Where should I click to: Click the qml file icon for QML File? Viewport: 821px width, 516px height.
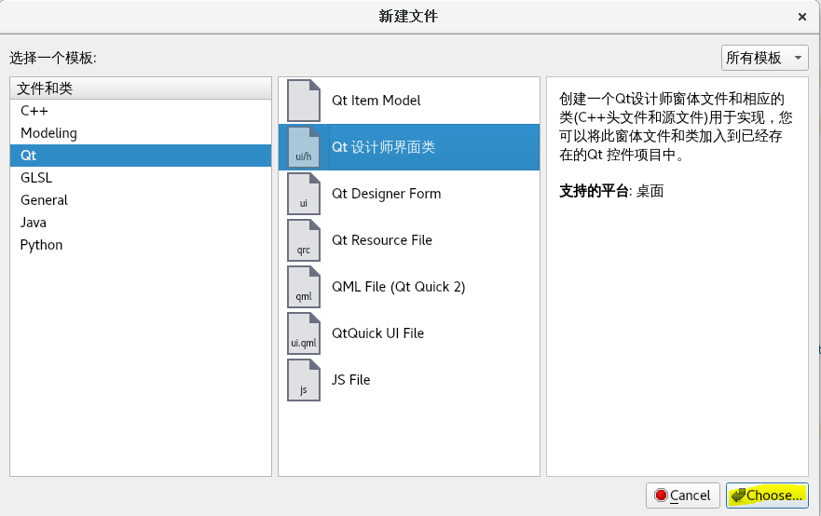pos(304,287)
